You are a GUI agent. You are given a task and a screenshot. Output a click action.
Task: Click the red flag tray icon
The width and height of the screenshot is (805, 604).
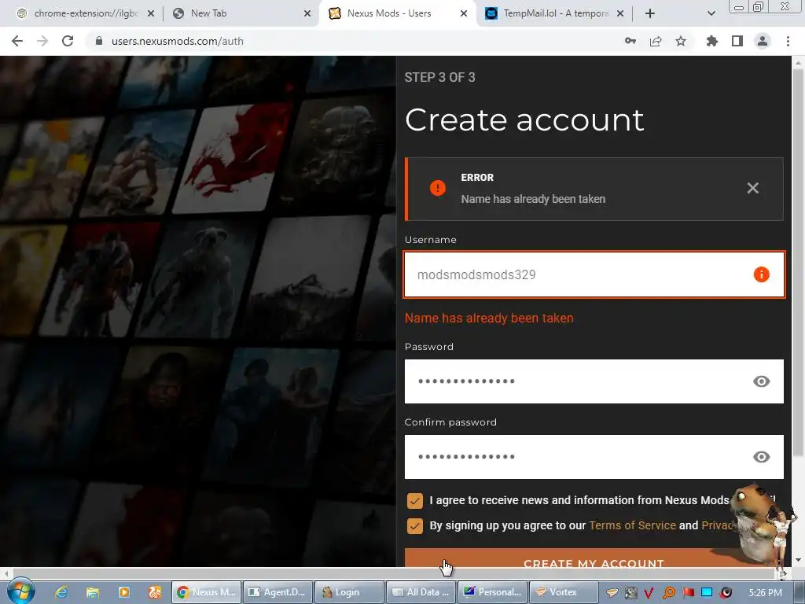click(688, 593)
